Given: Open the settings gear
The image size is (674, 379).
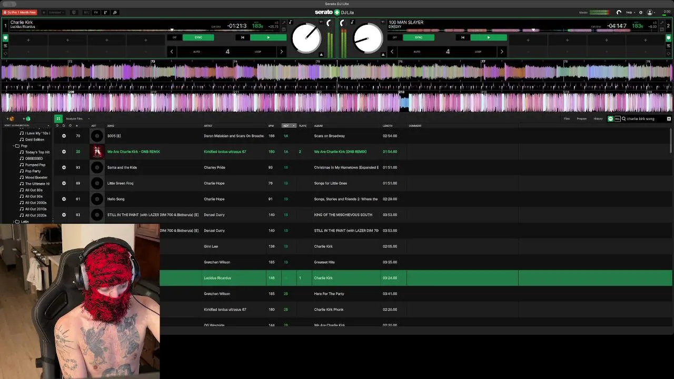Looking at the screenshot, I should point(641,12).
